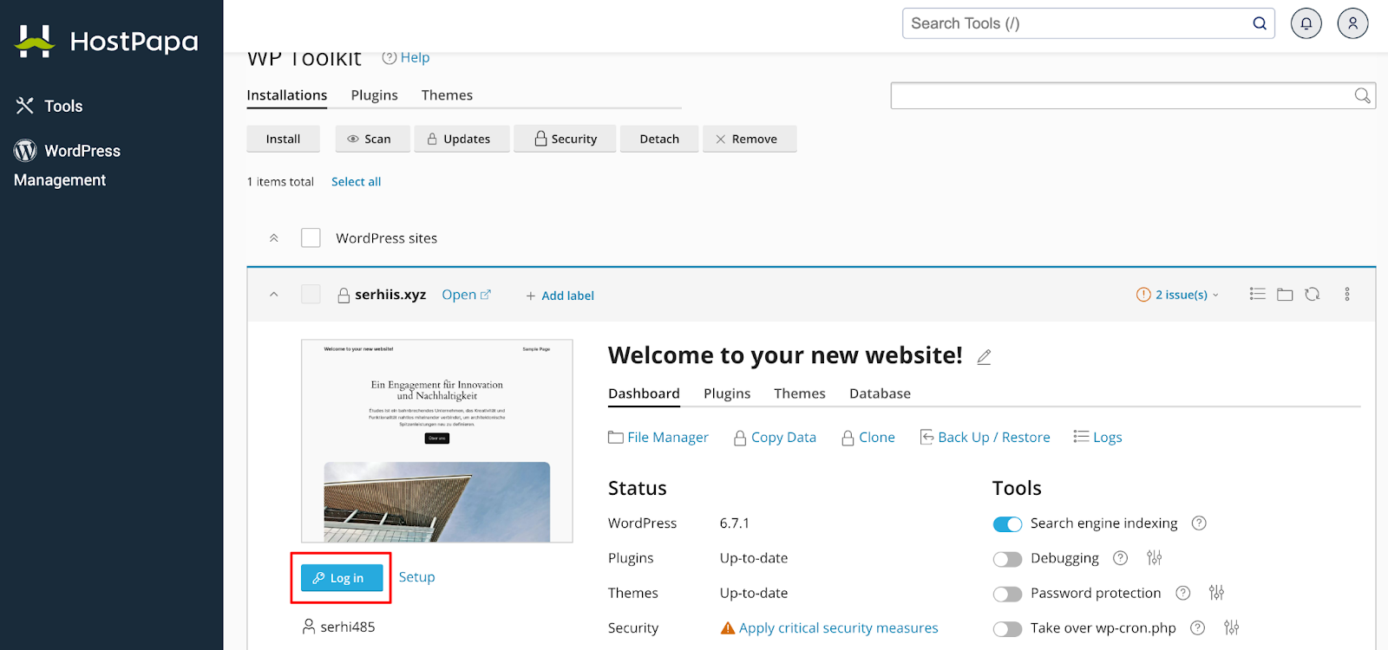
Task: Disable Search engine indexing toggle
Action: pyautogui.click(x=1007, y=524)
